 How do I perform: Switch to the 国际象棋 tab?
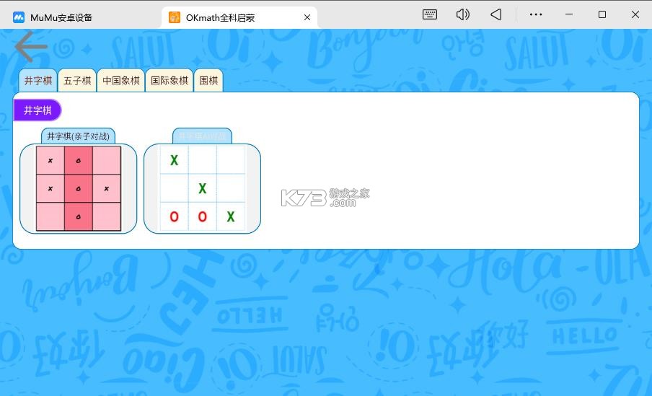[x=169, y=80]
